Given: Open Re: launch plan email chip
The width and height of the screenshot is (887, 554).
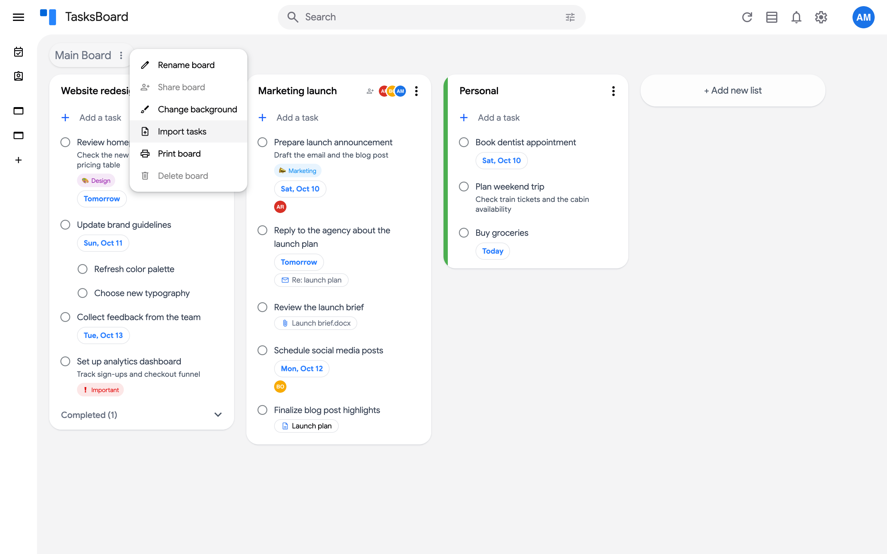Looking at the screenshot, I should coord(311,280).
